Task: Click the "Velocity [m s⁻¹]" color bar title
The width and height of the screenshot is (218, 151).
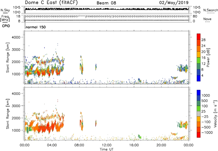Action: 215,114
